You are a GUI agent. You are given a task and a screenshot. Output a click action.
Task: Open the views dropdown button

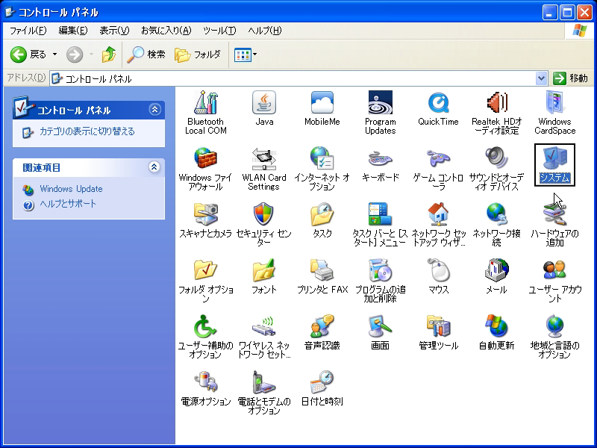click(x=246, y=55)
